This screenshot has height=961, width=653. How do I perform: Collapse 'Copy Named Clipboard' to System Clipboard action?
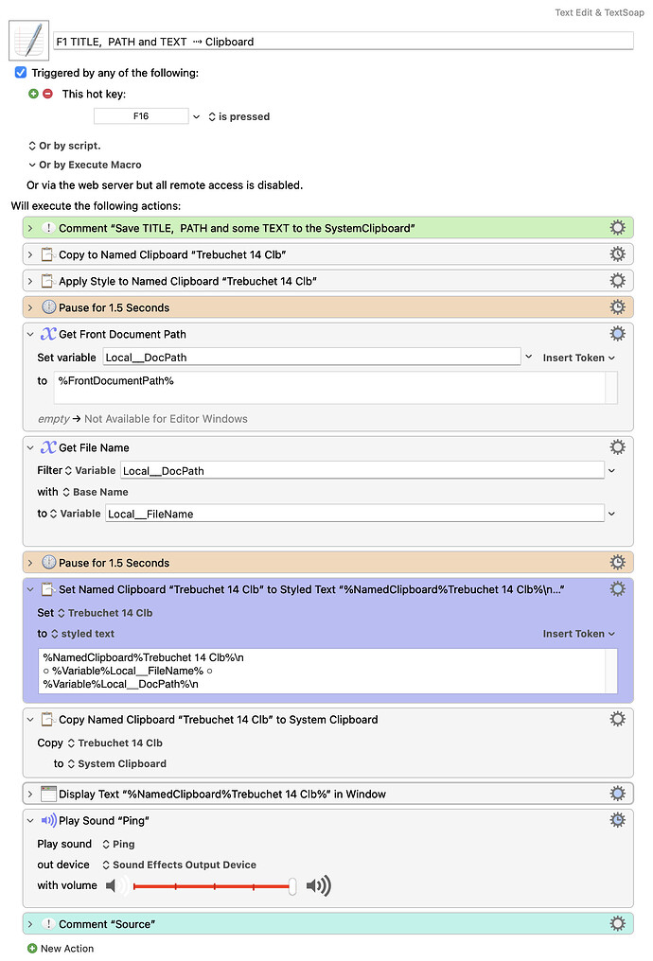29,719
